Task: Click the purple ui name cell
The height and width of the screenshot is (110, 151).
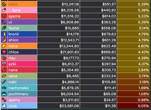Action: coord(22,22)
